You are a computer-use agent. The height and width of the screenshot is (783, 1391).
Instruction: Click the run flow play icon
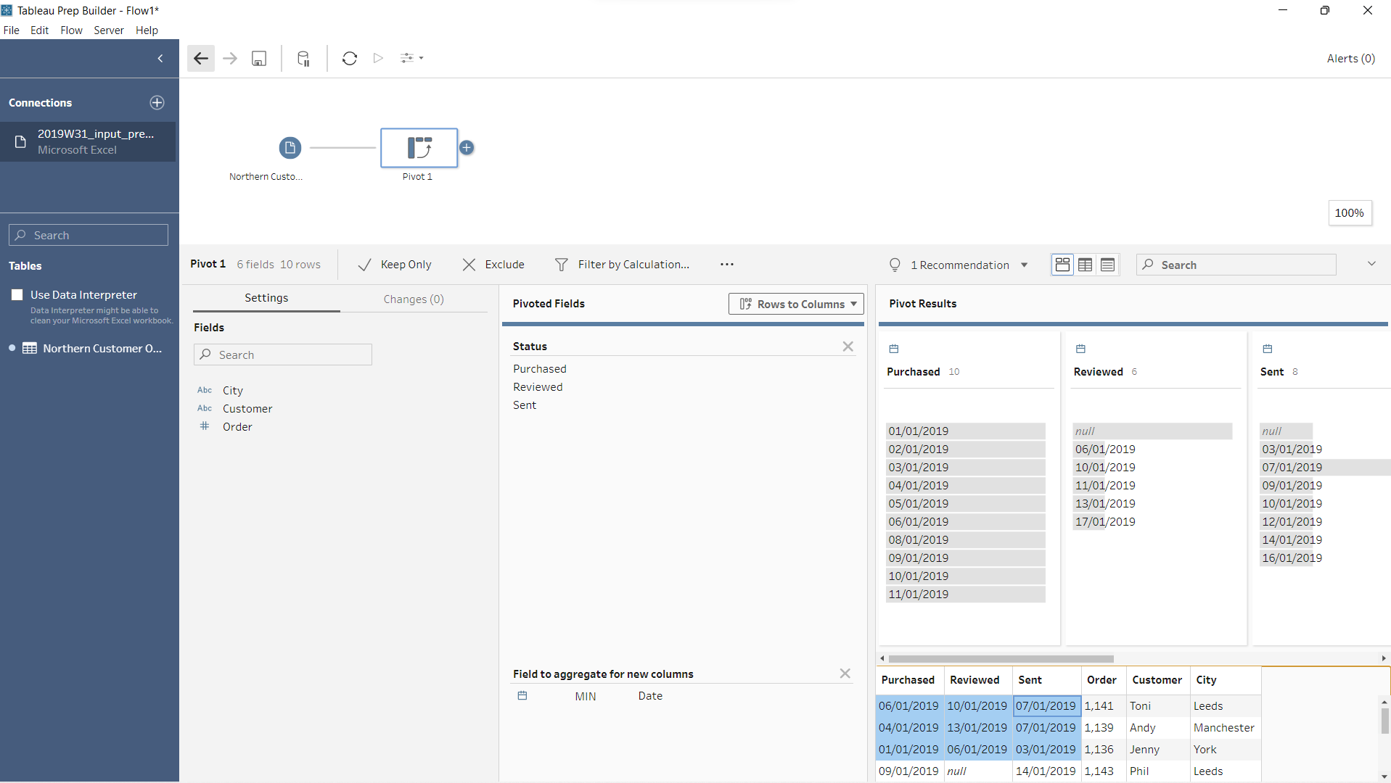pyautogui.click(x=378, y=59)
